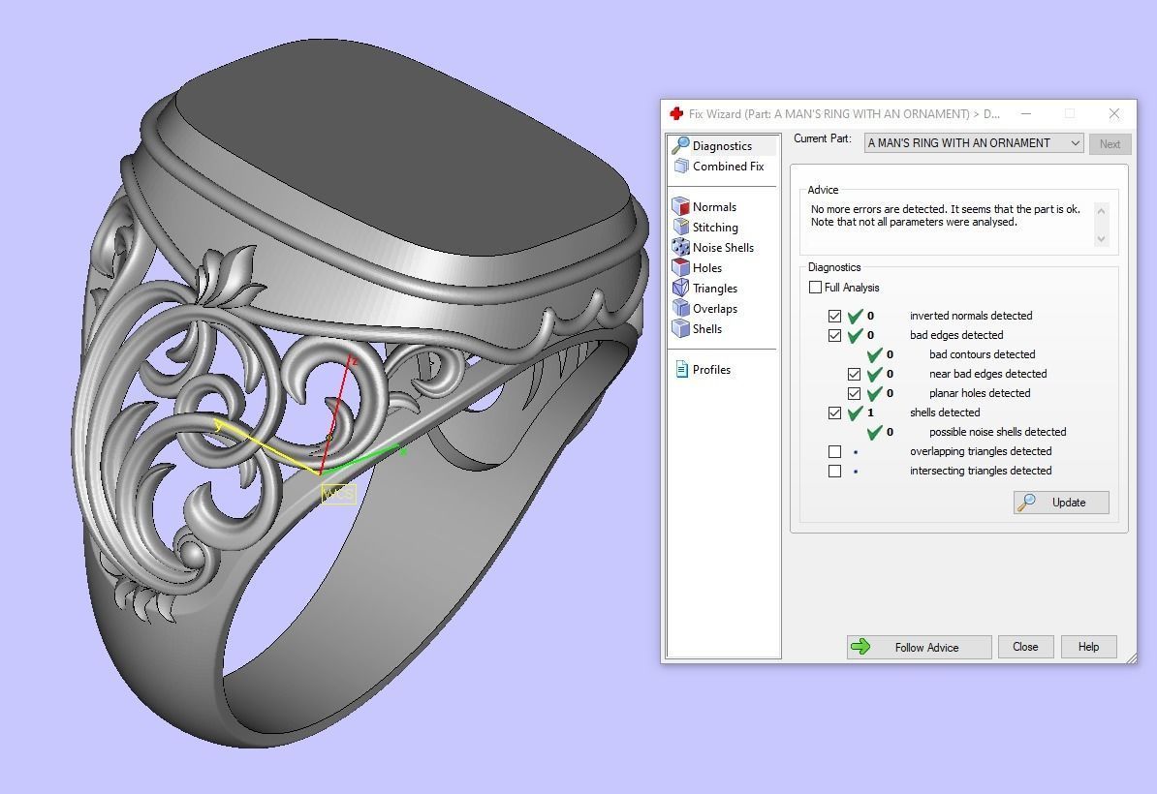Go to the Holes page
The width and height of the screenshot is (1157, 794).
coord(706,267)
